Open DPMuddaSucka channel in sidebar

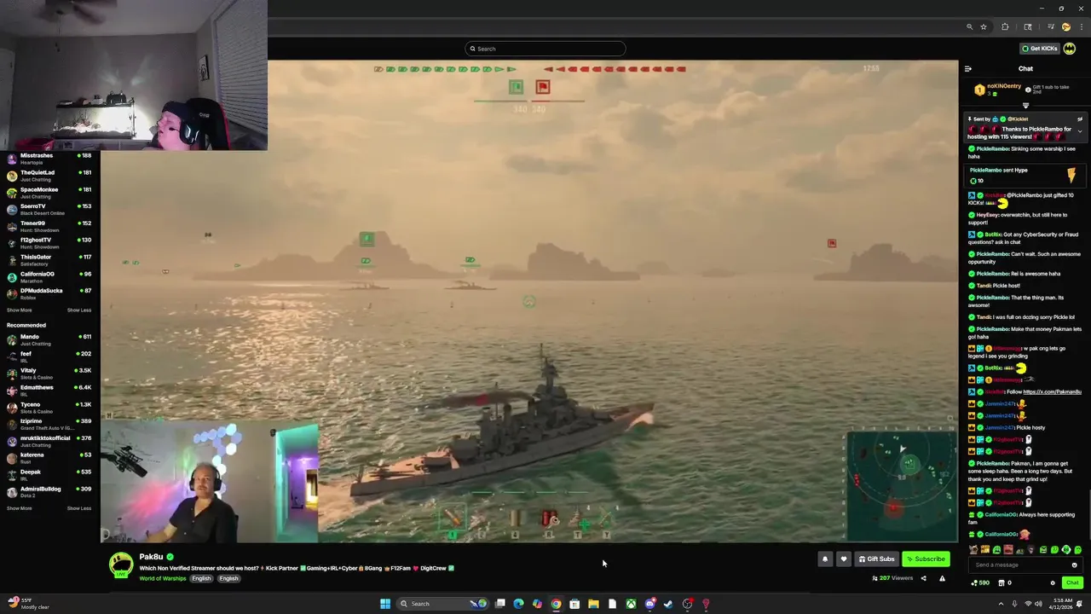(x=49, y=294)
